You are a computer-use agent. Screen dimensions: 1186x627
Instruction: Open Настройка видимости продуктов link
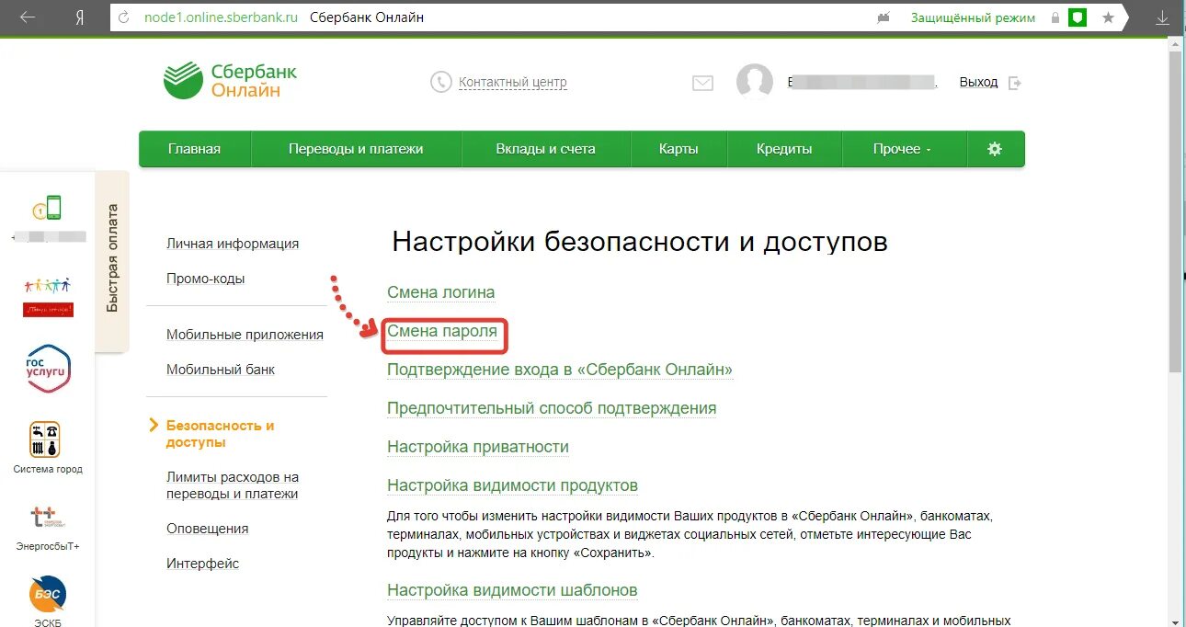512,485
